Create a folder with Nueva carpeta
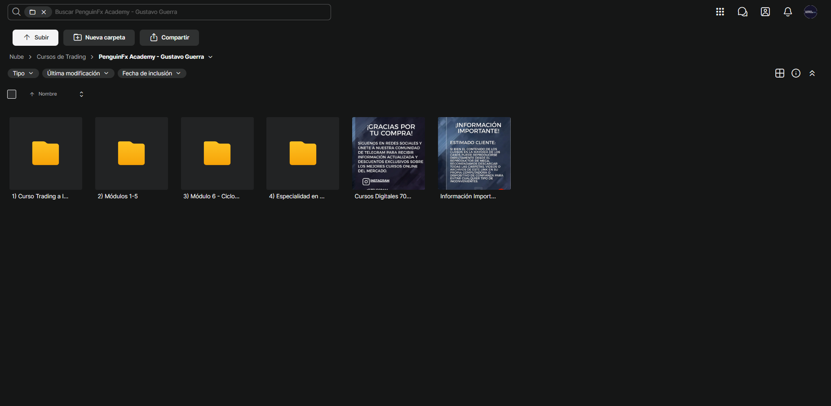The image size is (831, 406). tap(99, 38)
